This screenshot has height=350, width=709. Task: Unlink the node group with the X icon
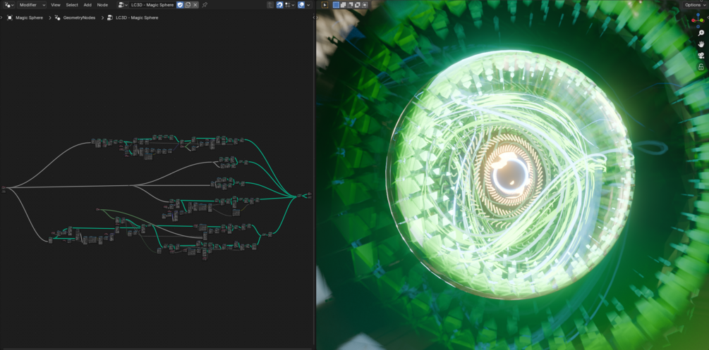tap(195, 4)
